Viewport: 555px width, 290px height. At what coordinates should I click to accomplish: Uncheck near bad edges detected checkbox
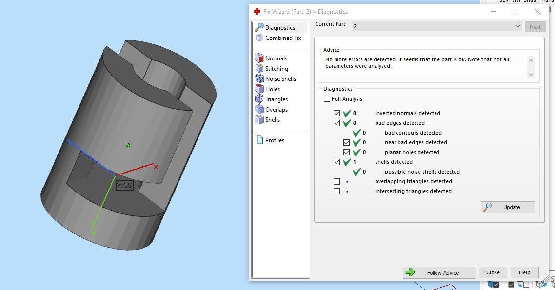(347, 142)
